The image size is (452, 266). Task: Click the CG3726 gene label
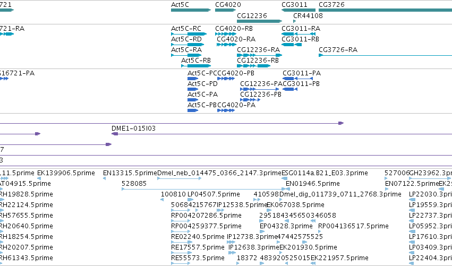[331, 5]
